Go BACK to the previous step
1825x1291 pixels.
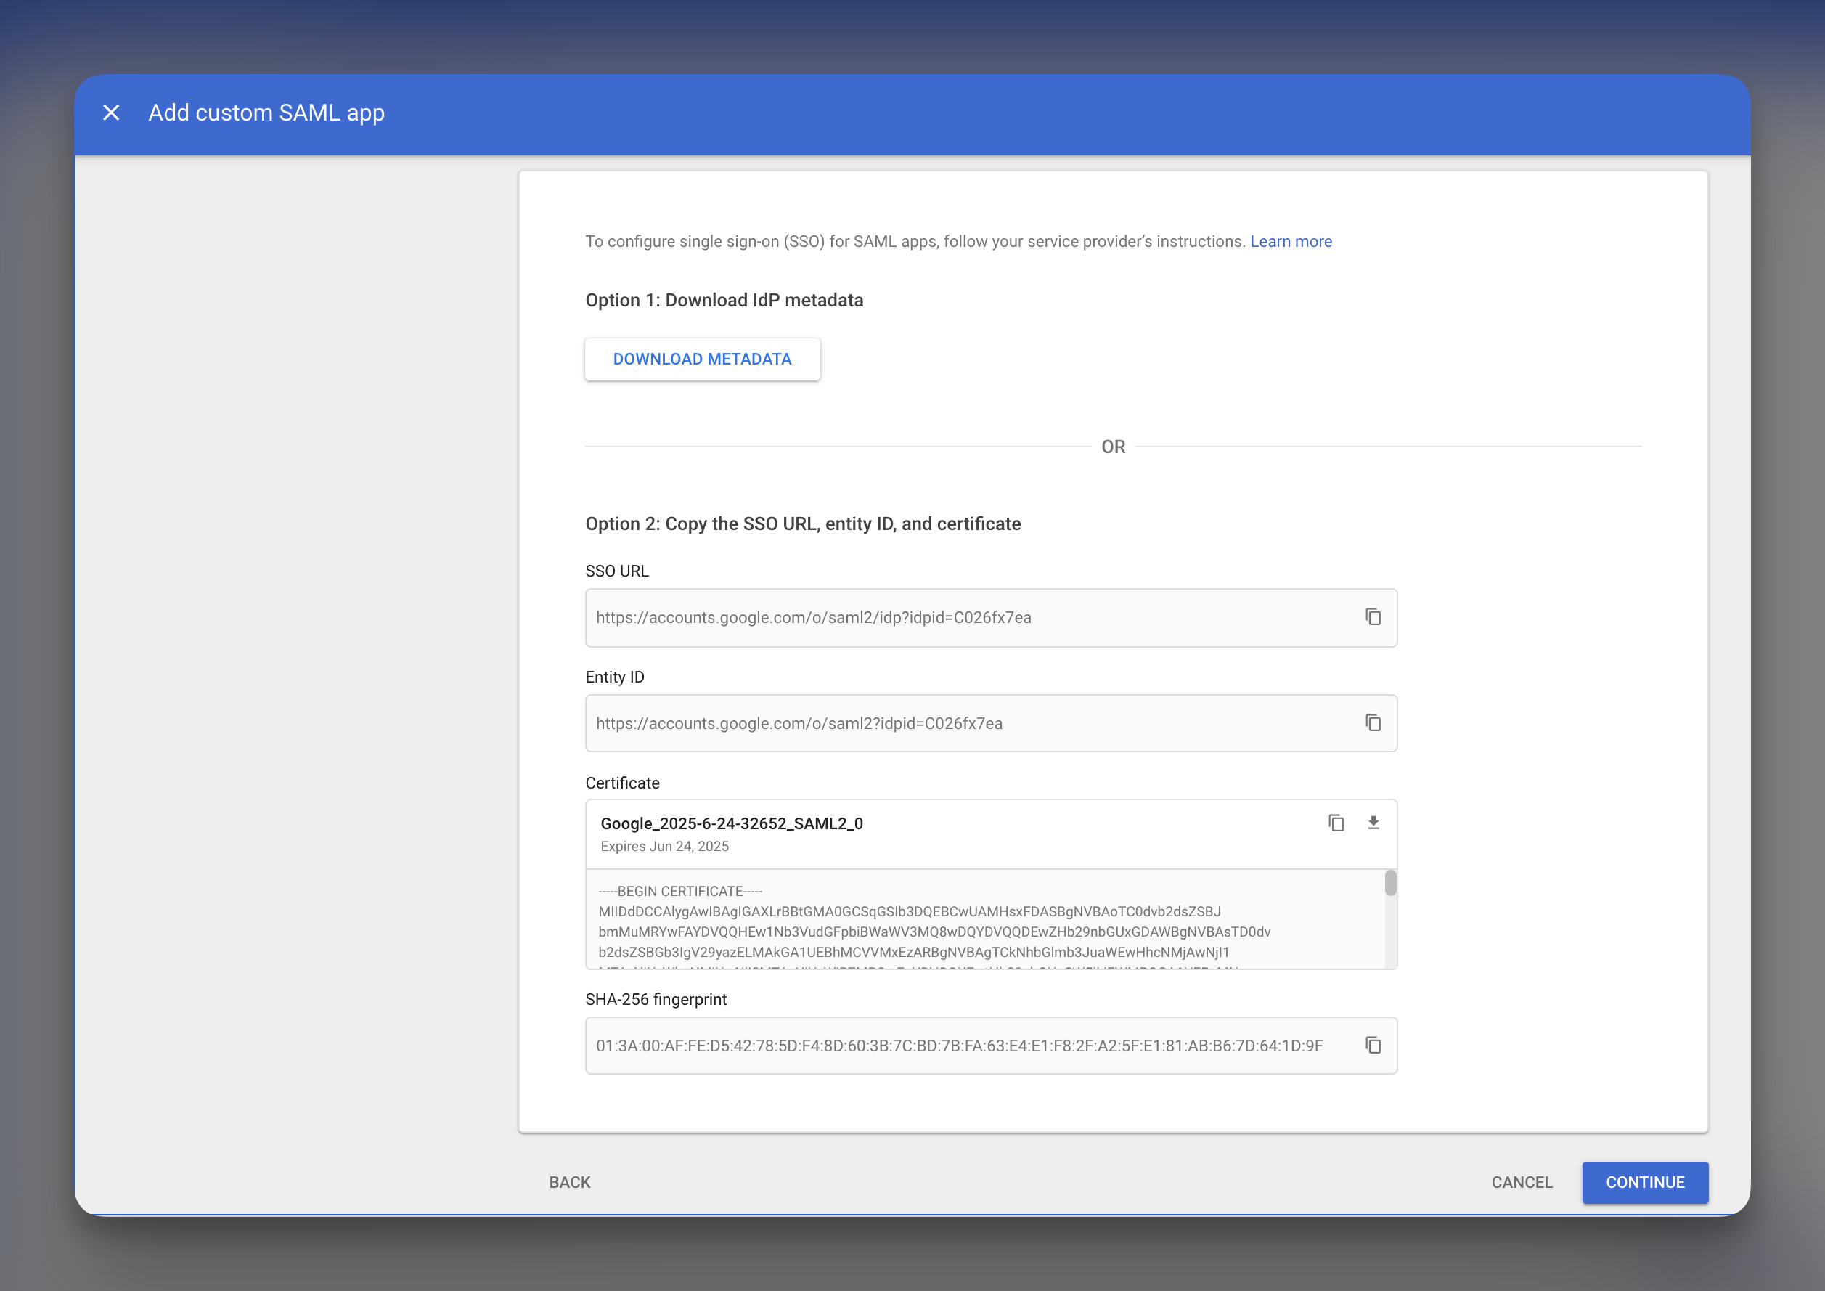coord(570,1182)
